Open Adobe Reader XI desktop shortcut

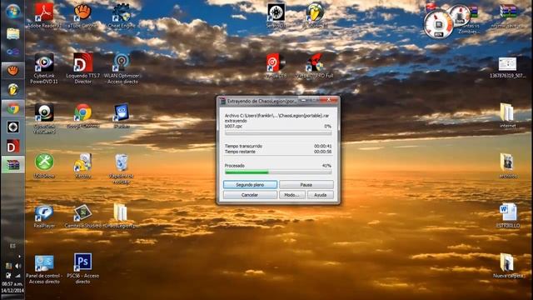44,16
